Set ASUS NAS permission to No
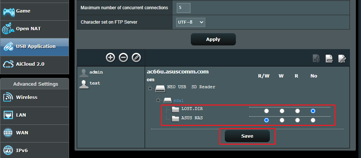 313,120
